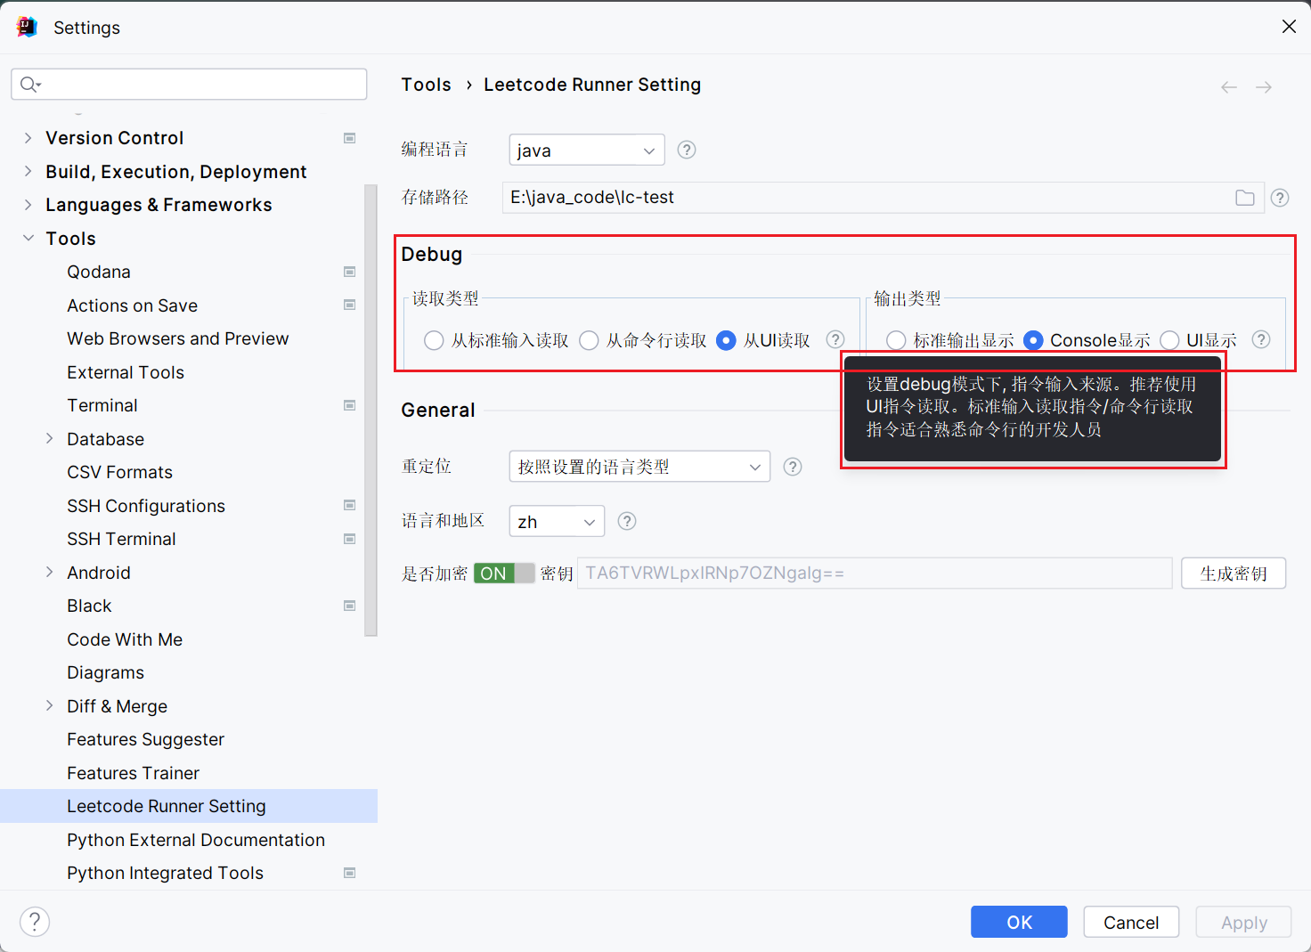Image resolution: width=1311 pixels, height=952 pixels.
Task: Open Diagrams settings page
Action: click(105, 672)
